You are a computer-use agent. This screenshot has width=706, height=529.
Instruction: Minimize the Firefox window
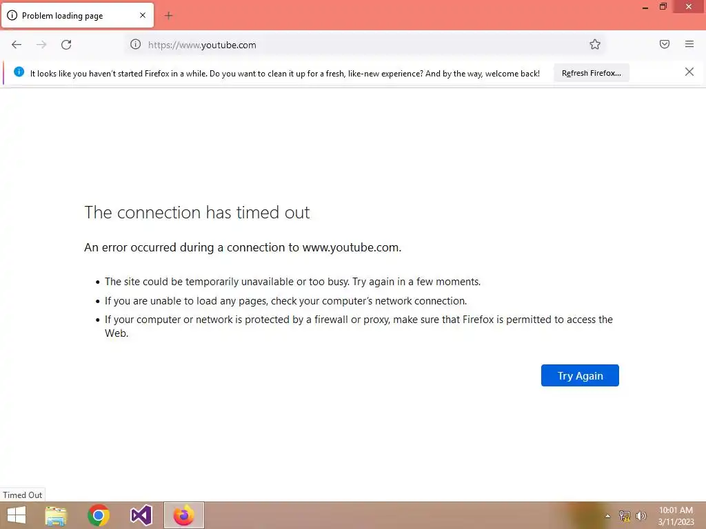[x=645, y=7]
